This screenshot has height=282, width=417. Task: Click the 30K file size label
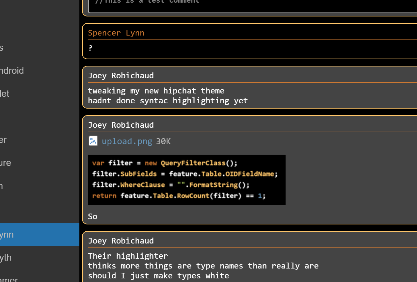(x=163, y=141)
